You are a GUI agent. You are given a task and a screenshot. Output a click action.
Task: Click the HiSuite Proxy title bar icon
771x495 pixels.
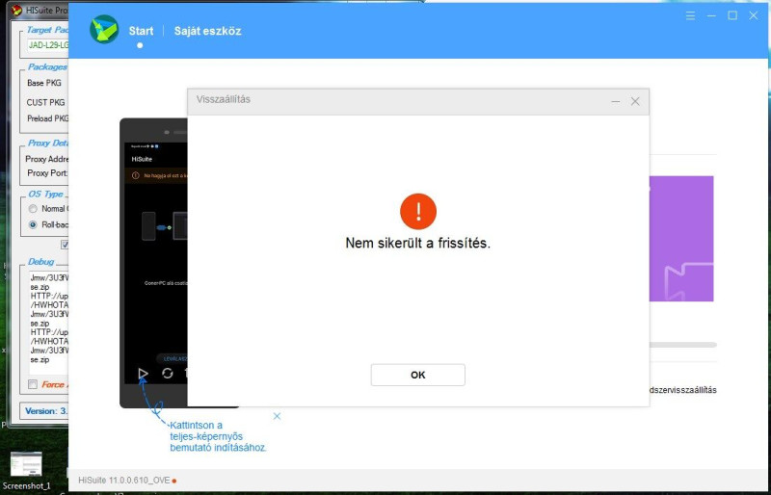coord(16,10)
